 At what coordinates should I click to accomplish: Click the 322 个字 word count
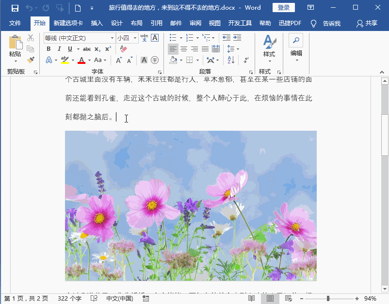[x=69, y=299]
